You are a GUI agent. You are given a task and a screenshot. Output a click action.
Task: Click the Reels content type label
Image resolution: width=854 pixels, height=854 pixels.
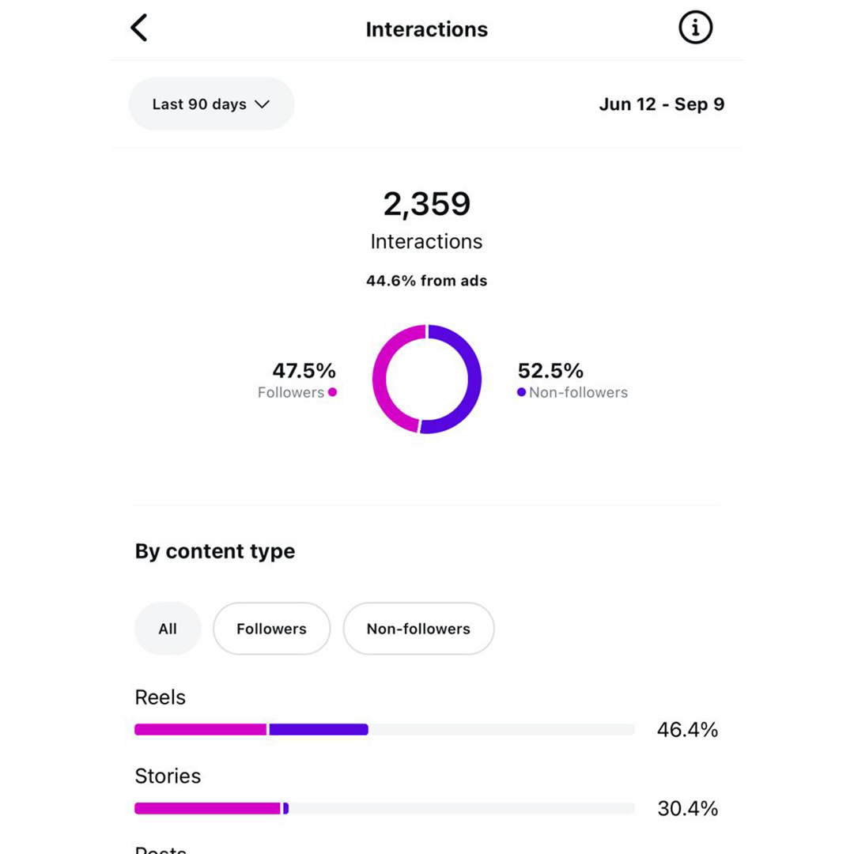[161, 697]
